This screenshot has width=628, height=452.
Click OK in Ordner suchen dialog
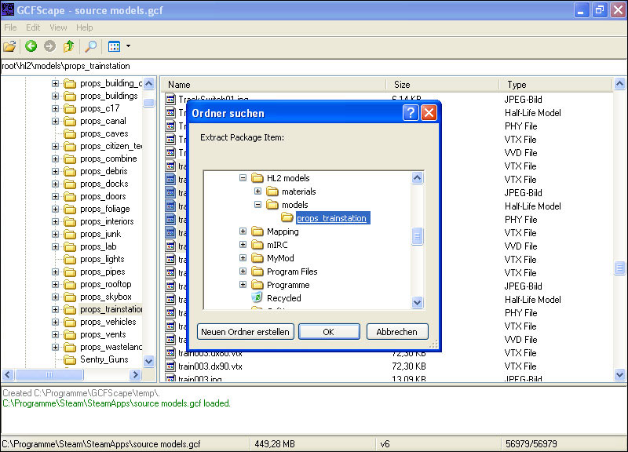[329, 331]
